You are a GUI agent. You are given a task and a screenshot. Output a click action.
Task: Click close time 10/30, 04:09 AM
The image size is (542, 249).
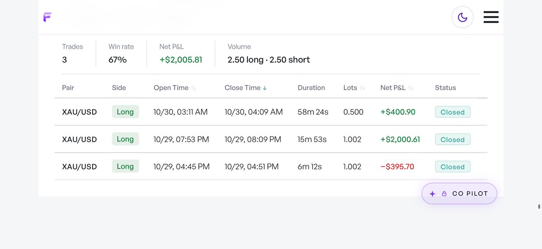tap(254, 112)
